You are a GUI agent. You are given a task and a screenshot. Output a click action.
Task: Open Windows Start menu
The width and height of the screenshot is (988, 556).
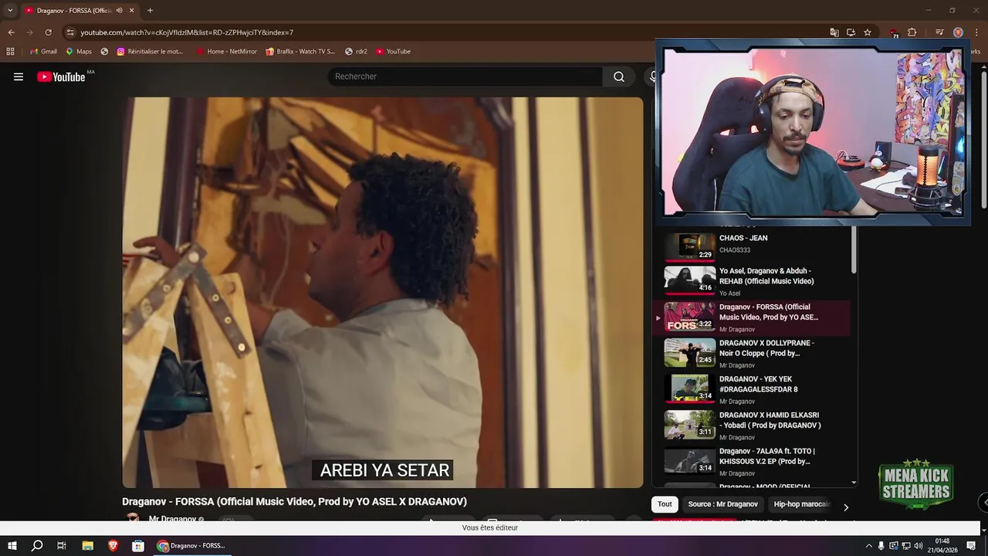point(12,545)
